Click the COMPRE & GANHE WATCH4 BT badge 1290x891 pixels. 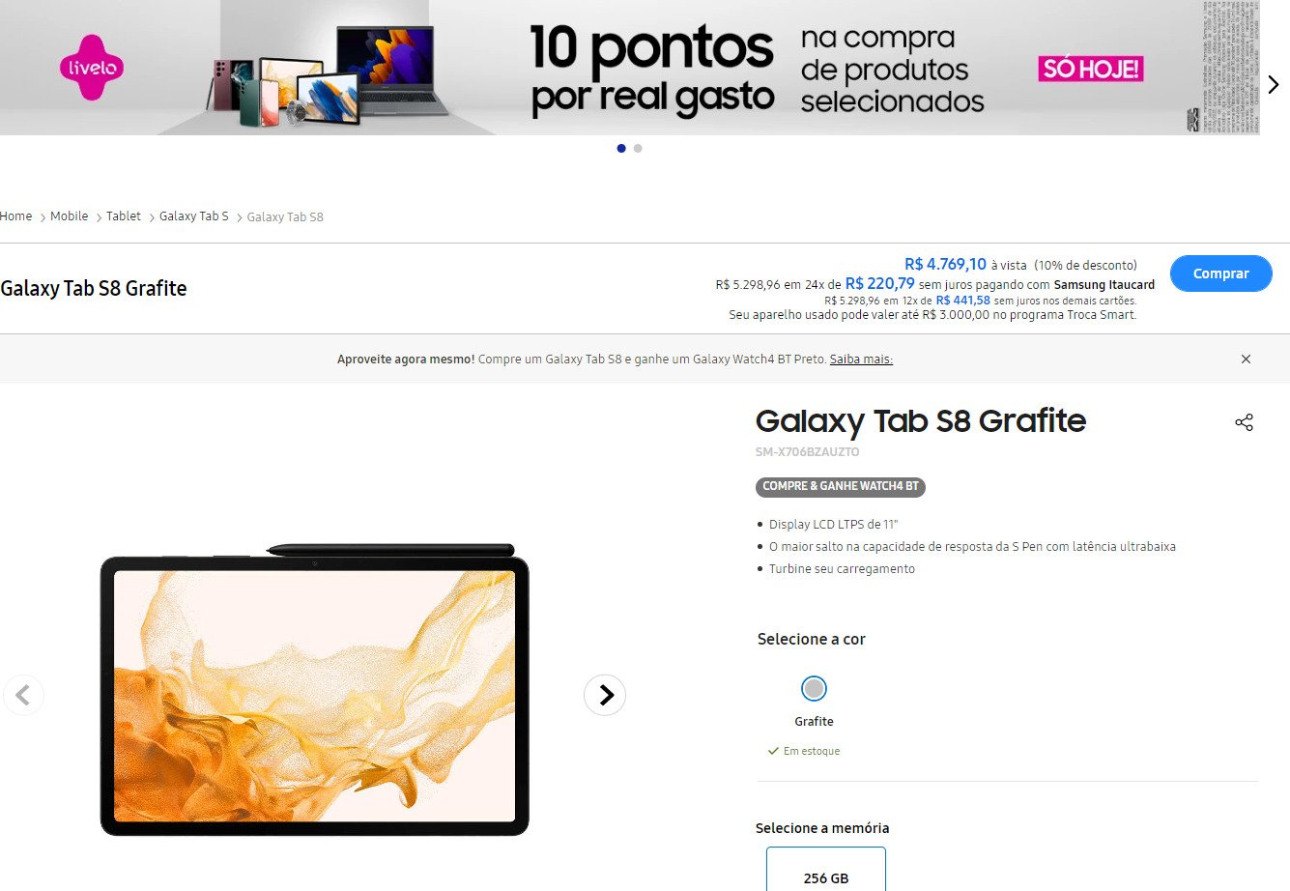pyautogui.click(x=841, y=486)
